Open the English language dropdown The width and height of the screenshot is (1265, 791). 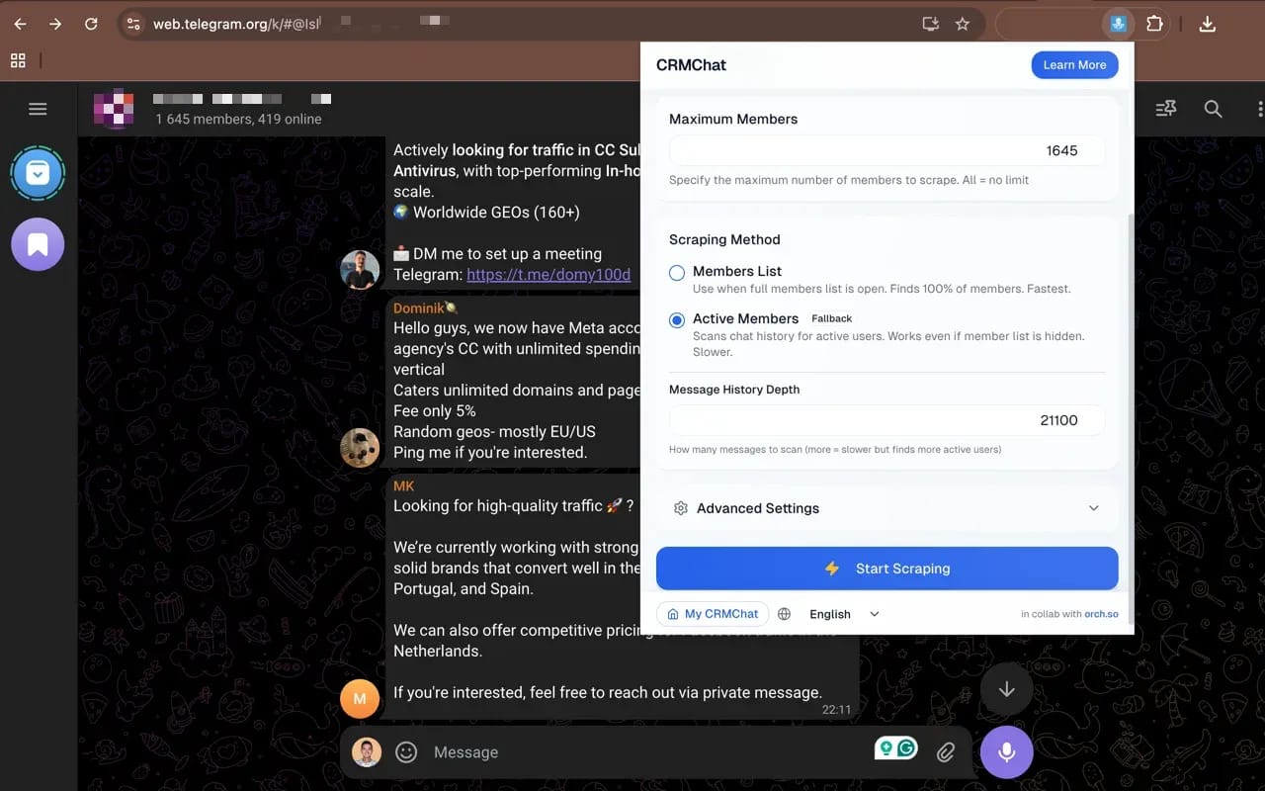843,614
